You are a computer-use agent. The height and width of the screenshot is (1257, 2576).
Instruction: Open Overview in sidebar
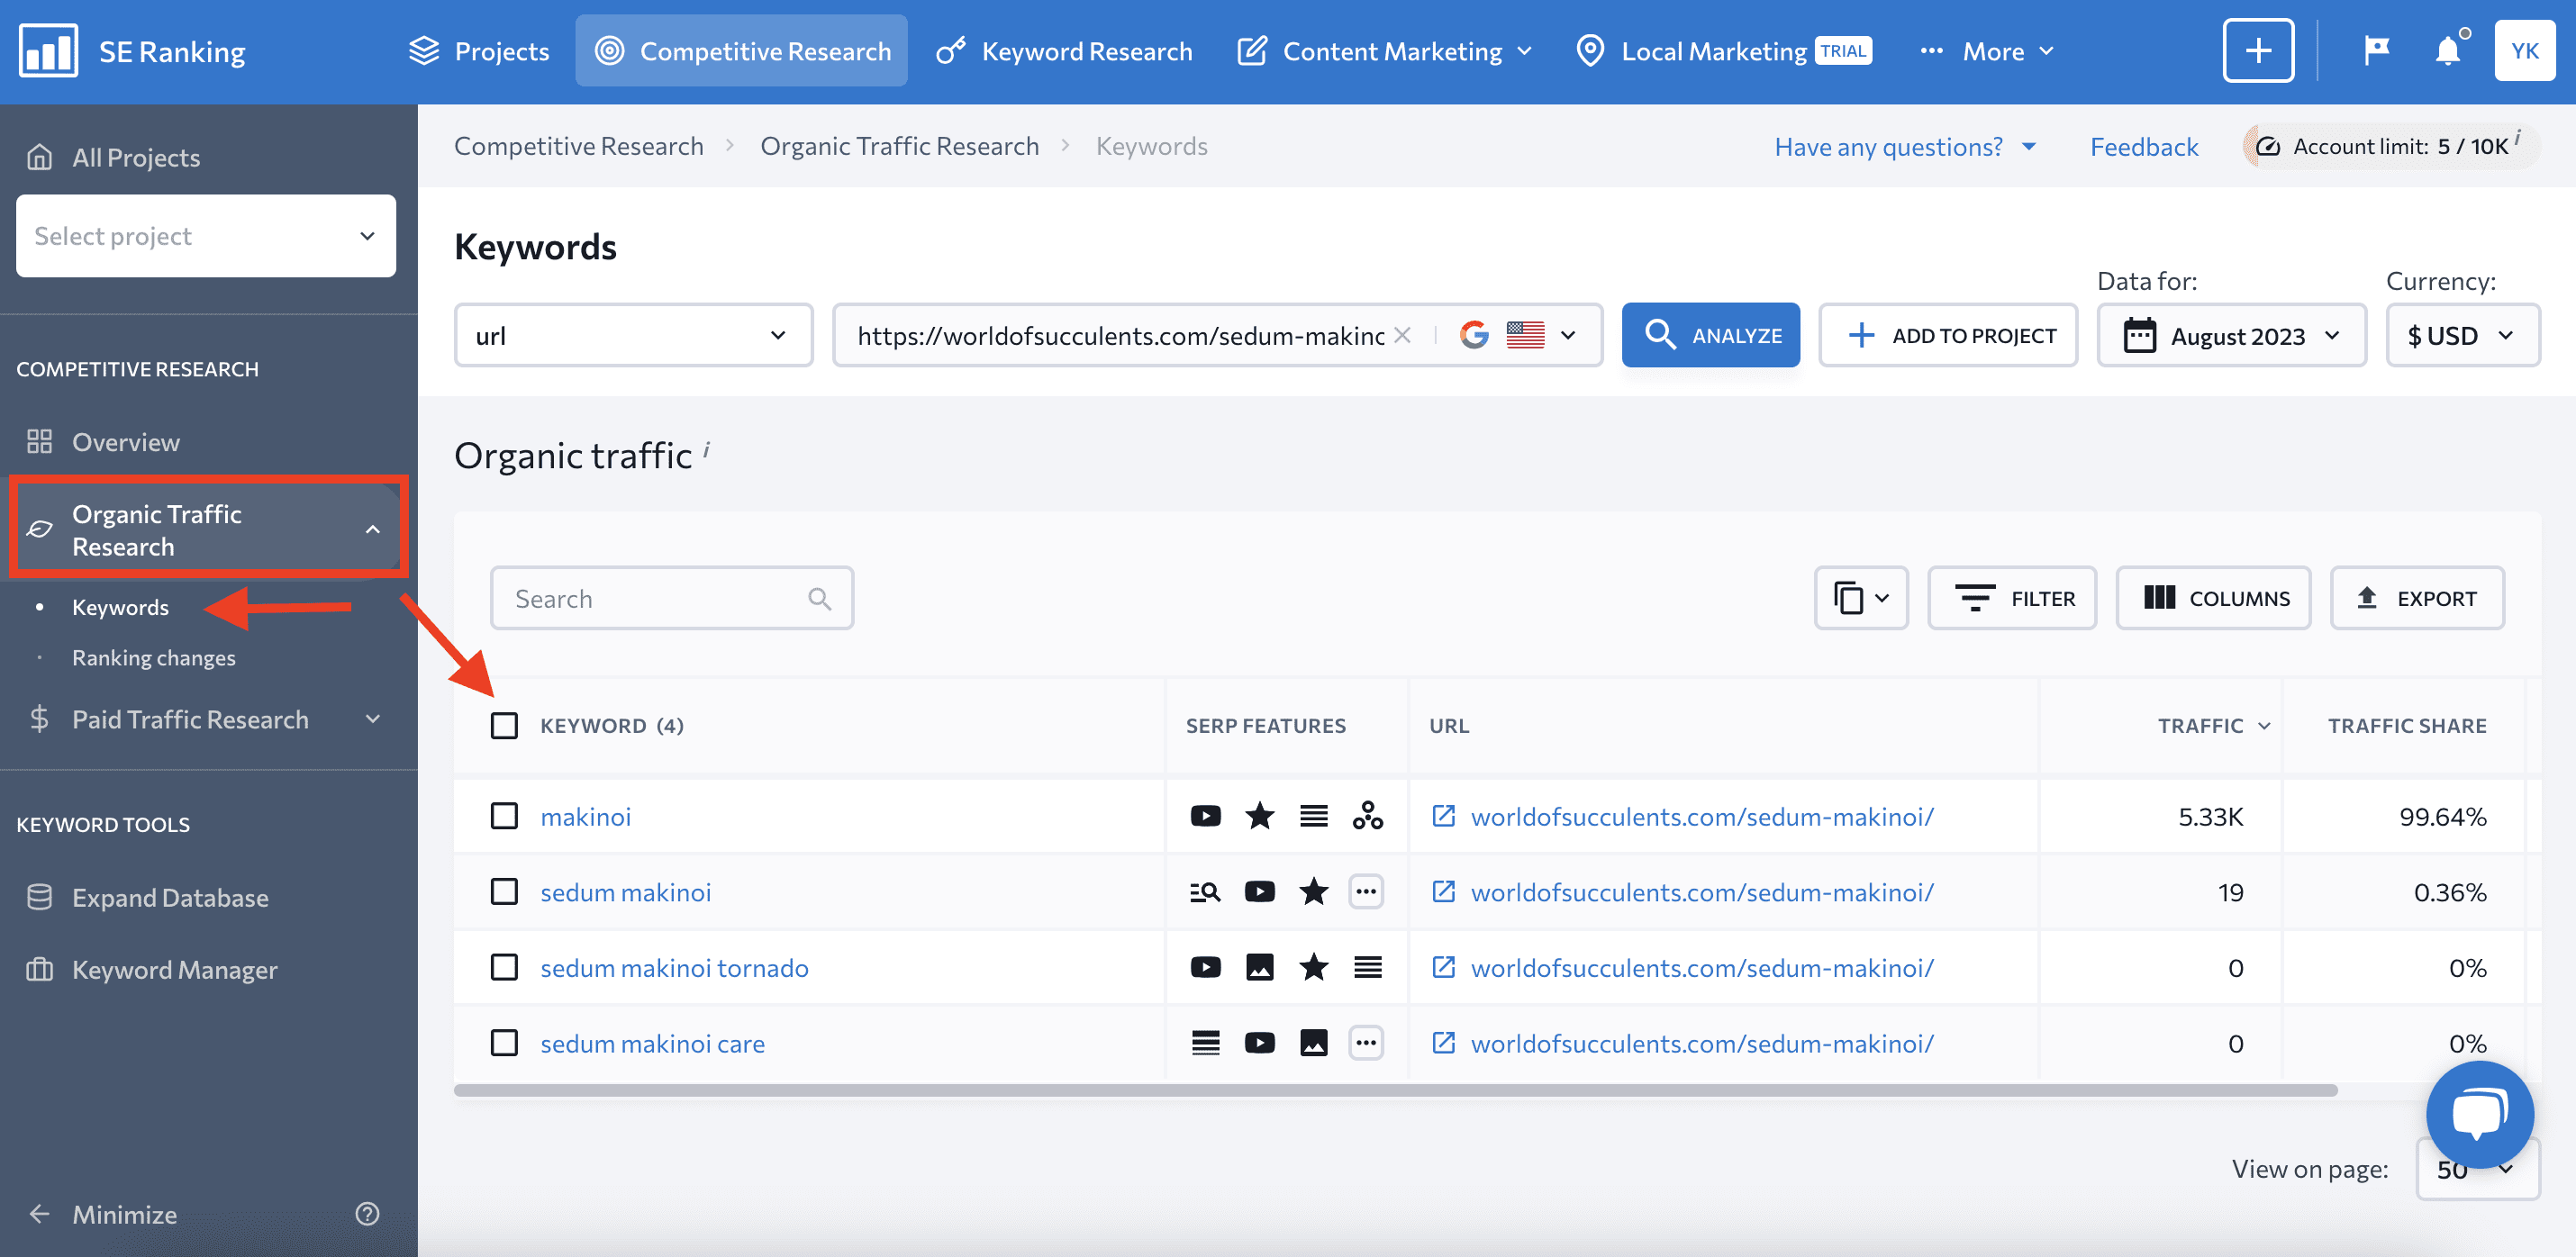126,441
